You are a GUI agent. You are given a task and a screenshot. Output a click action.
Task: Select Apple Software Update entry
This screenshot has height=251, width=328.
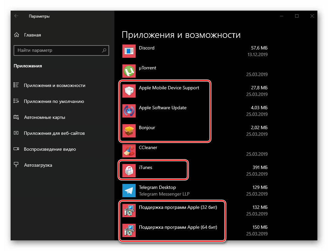[x=163, y=108]
